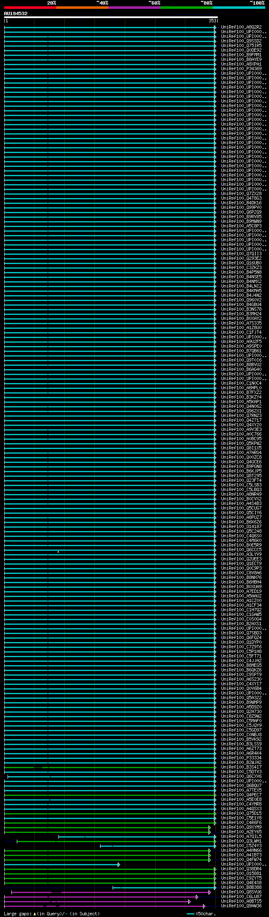The height and width of the screenshot is (917, 269).
Task: Click the query name AU194532
Action: pos(16,13)
